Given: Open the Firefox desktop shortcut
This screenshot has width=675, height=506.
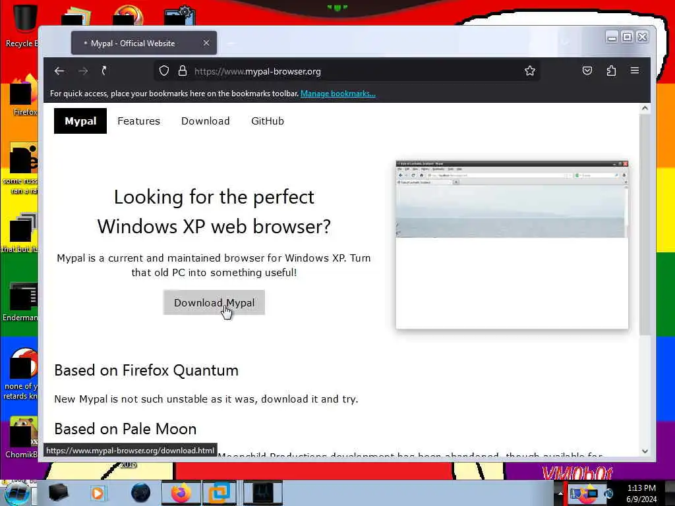Looking at the screenshot, I should coord(24,95).
